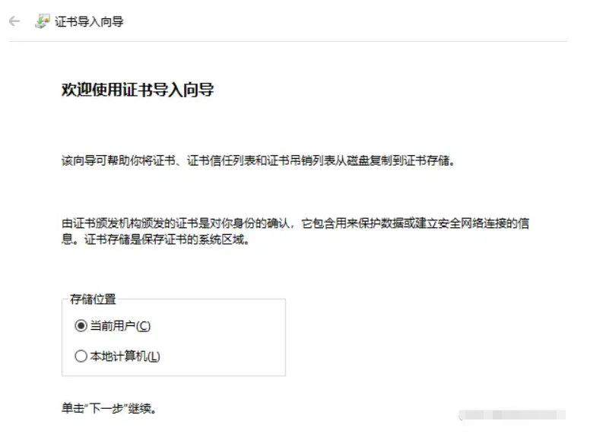Click the underlined L in 本地计算机(L)
This screenshot has width=603, height=440.
point(154,356)
